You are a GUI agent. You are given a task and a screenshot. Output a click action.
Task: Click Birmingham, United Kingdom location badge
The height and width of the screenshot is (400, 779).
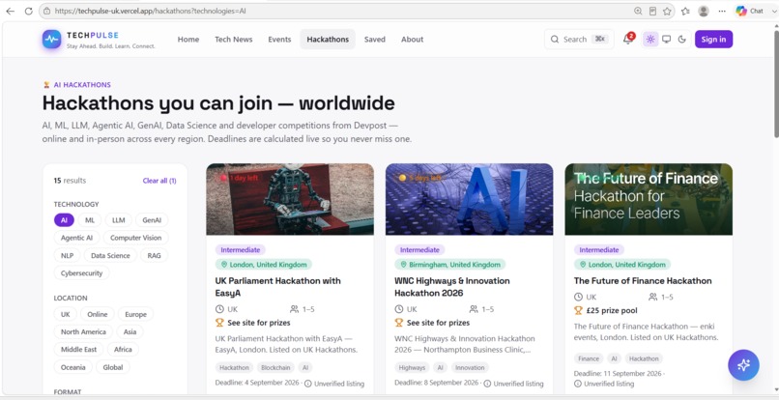[x=450, y=265]
